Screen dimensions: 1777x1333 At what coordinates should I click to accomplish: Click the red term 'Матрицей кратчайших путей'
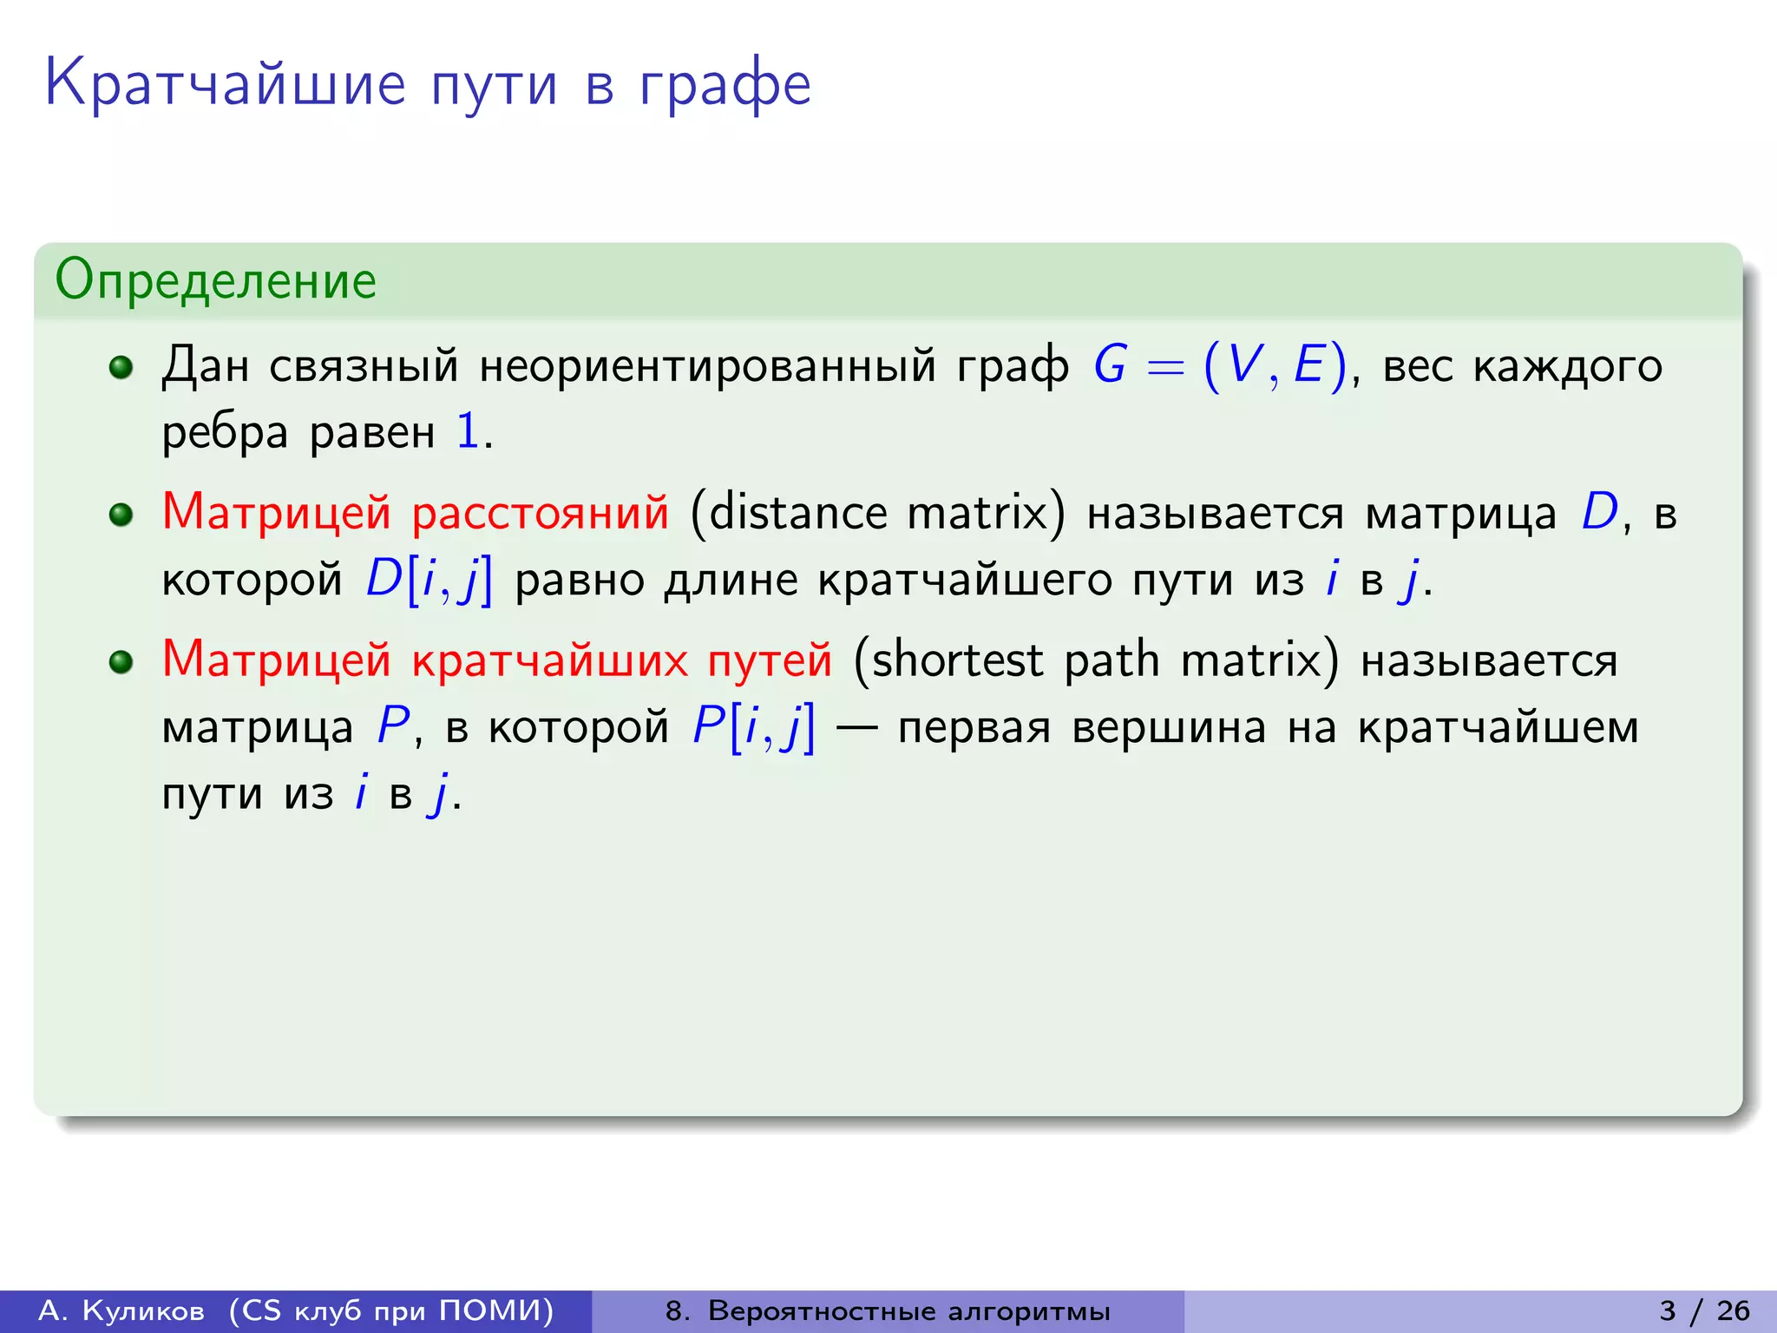(497, 660)
